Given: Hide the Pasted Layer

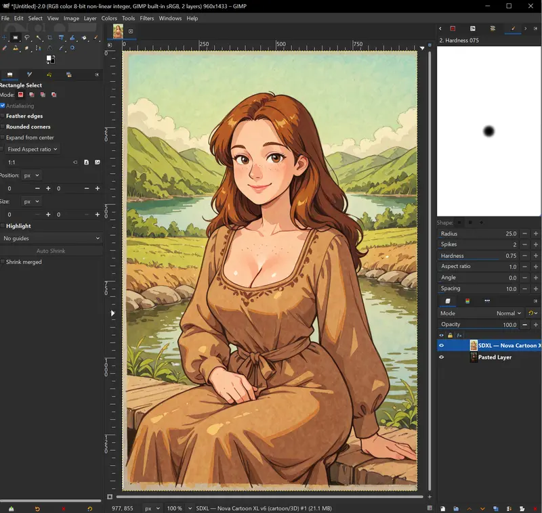Looking at the screenshot, I should click(442, 357).
